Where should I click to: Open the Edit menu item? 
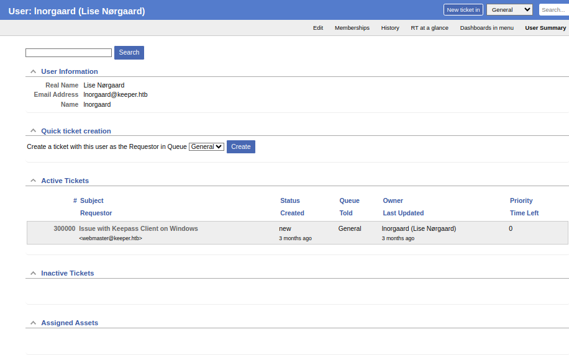click(318, 28)
